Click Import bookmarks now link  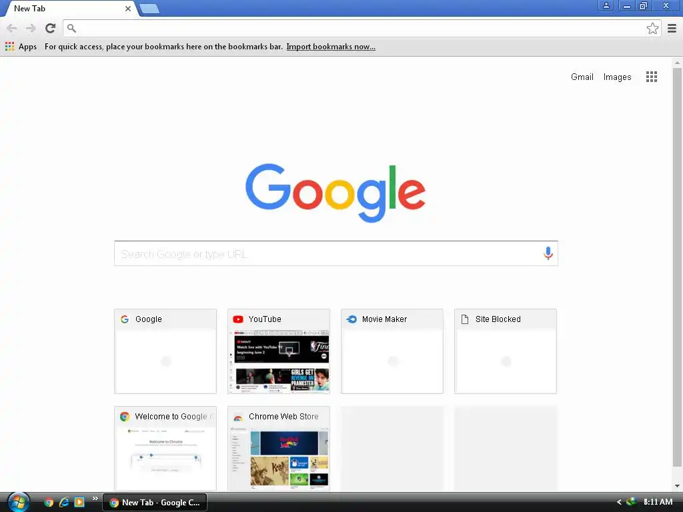pos(331,47)
